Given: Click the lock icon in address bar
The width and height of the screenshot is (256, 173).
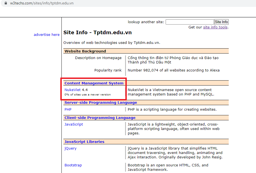Looking at the screenshot, I should 6,3.
